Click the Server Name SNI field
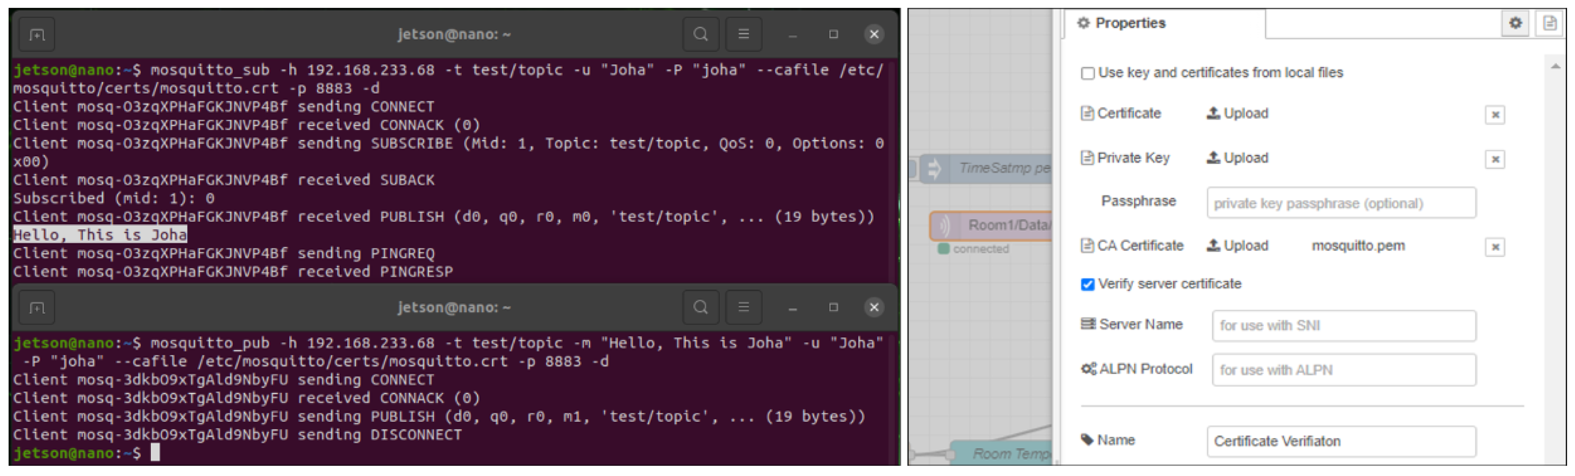 pyautogui.click(x=1343, y=326)
